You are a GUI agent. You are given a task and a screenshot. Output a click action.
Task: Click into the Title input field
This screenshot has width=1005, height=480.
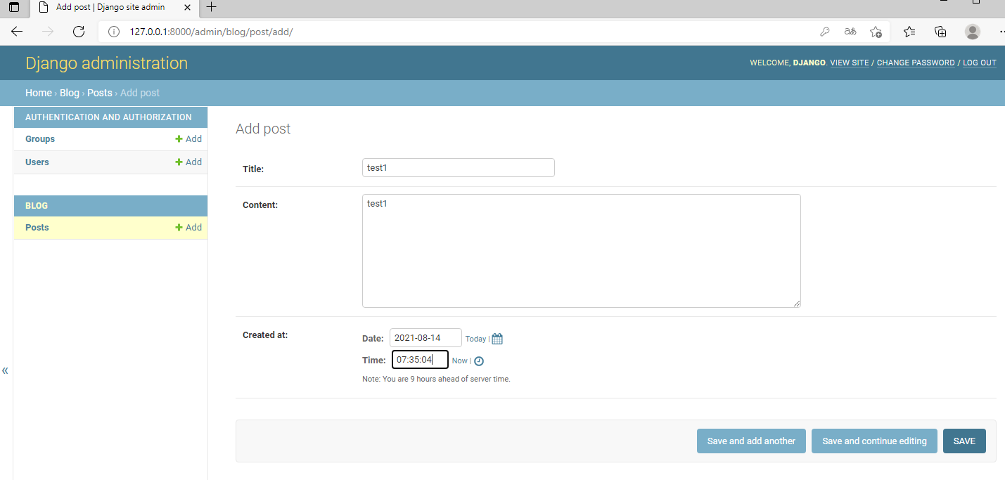coord(459,167)
